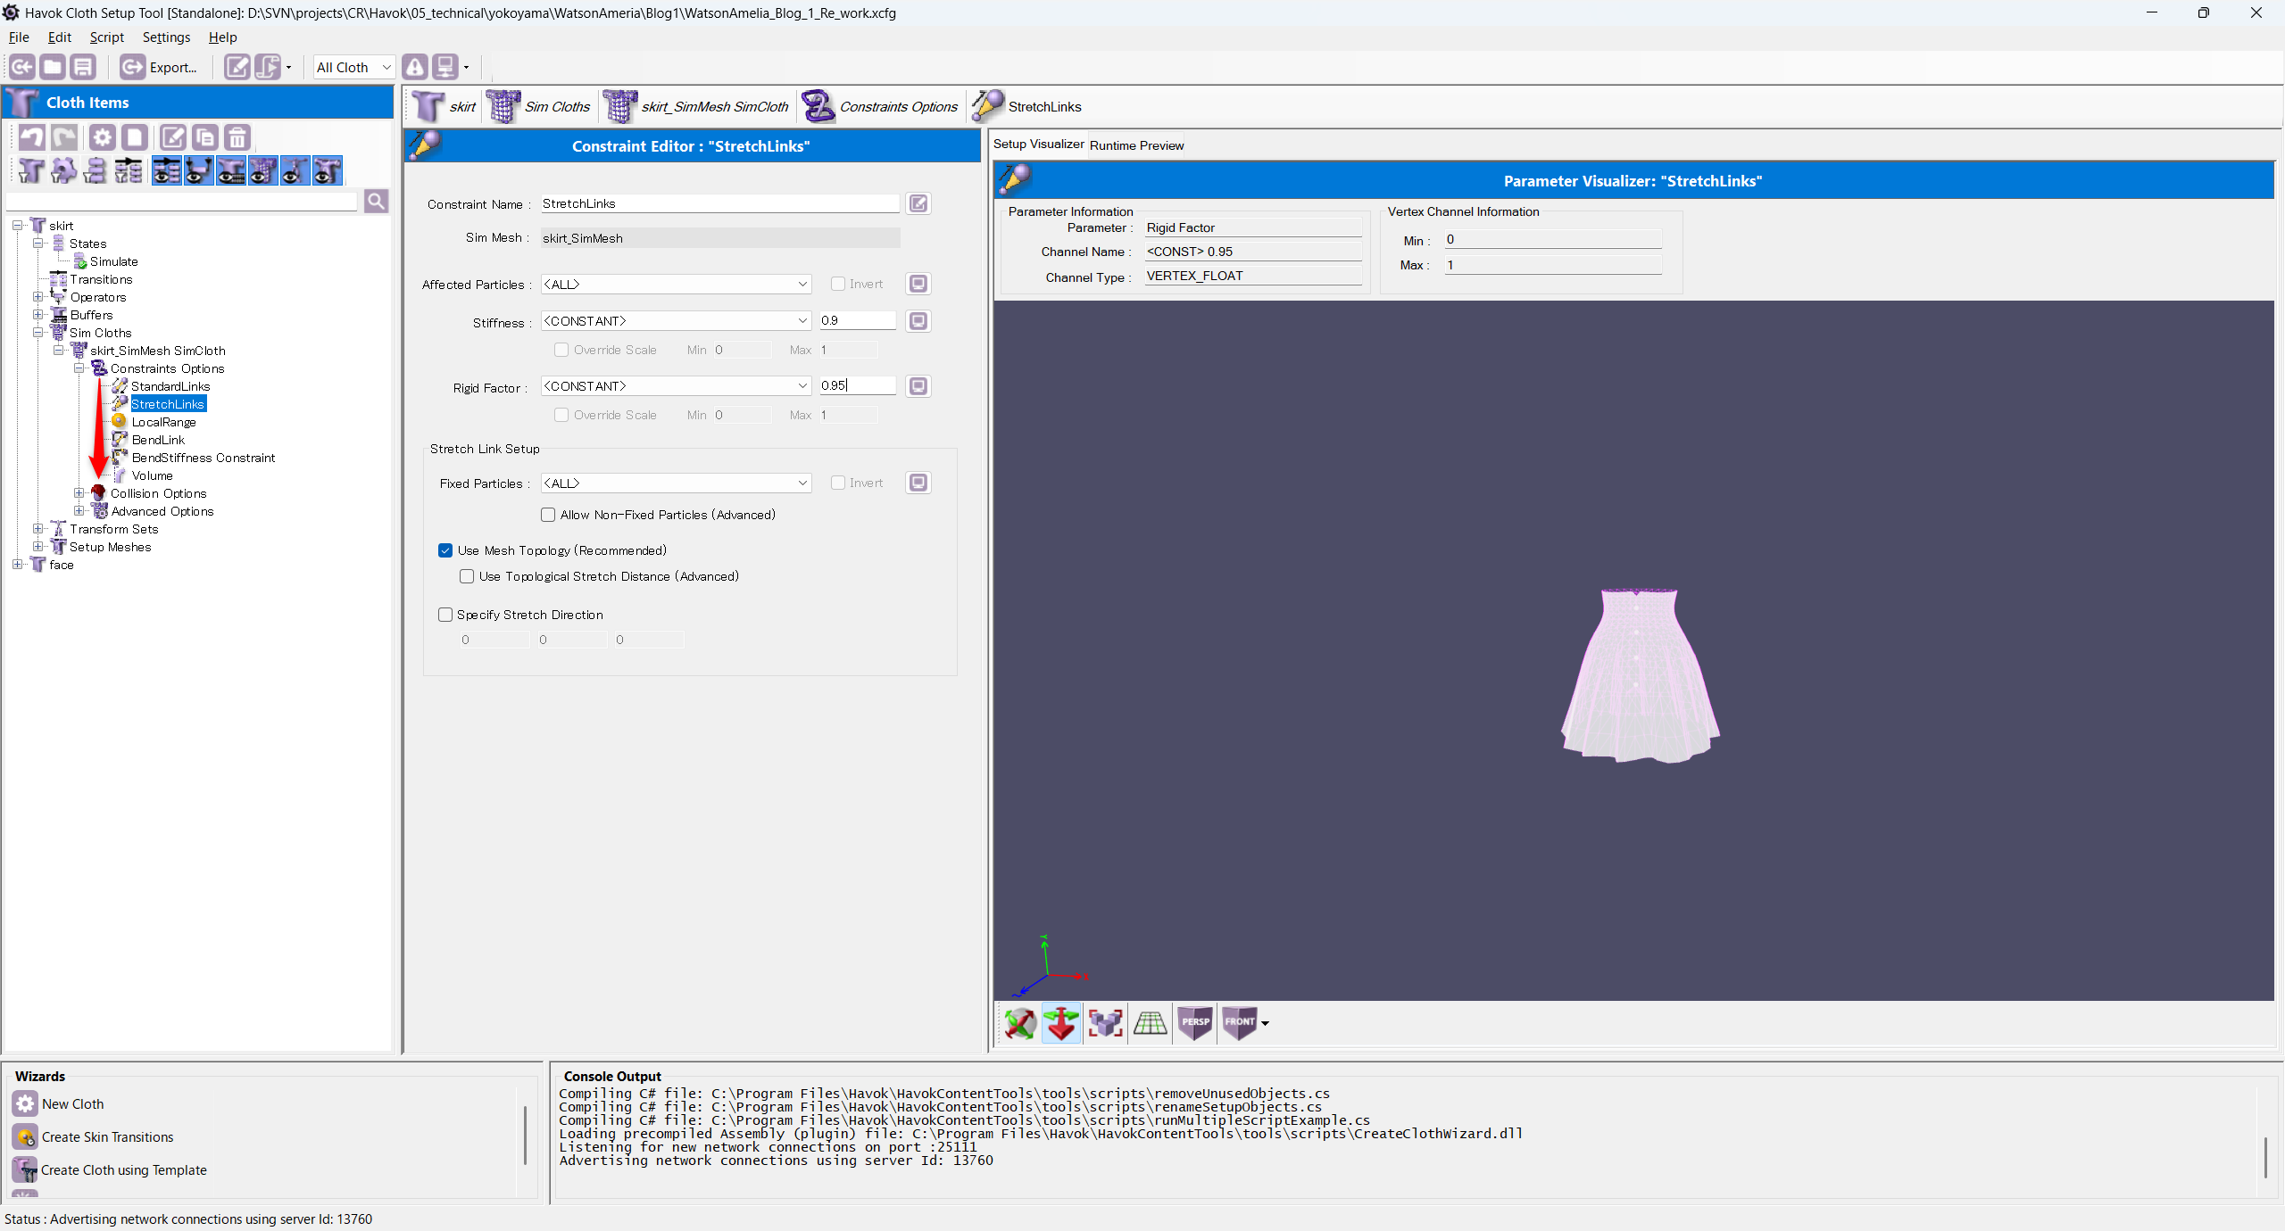Collapse the Sim Cloths tree node

click(x=37, y=333)
